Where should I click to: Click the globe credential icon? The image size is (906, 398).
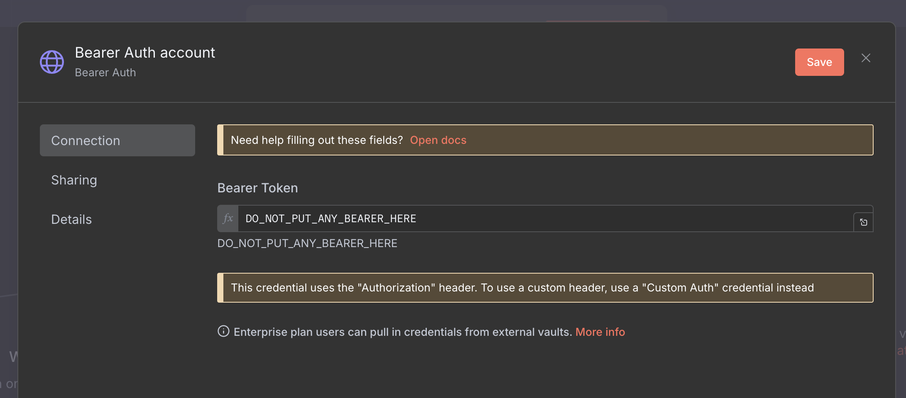pyautogui.click(x=52, y=62)
